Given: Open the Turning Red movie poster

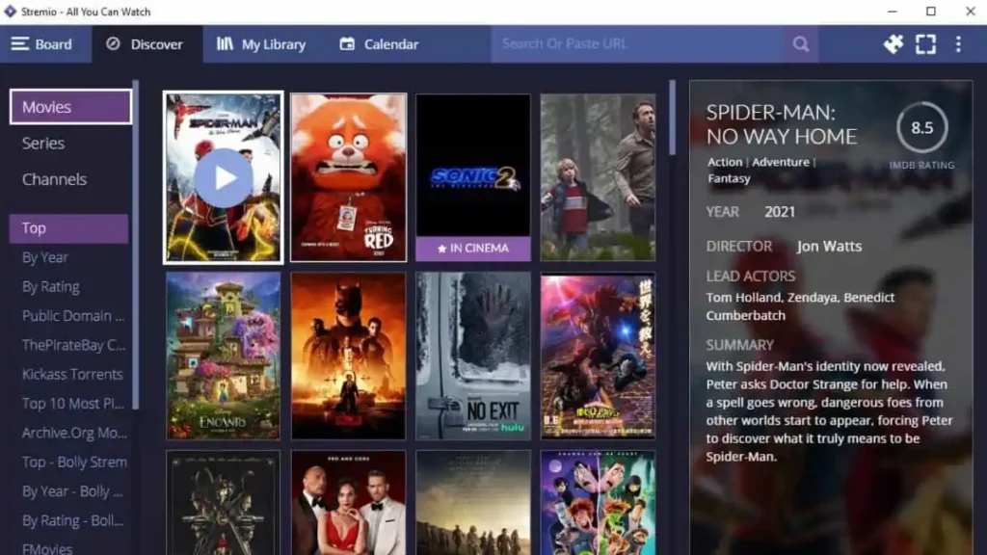Looking at the screenshot, I should point(348,177).
